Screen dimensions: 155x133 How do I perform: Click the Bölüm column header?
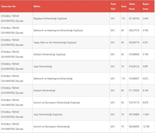(x=37, y=6)
